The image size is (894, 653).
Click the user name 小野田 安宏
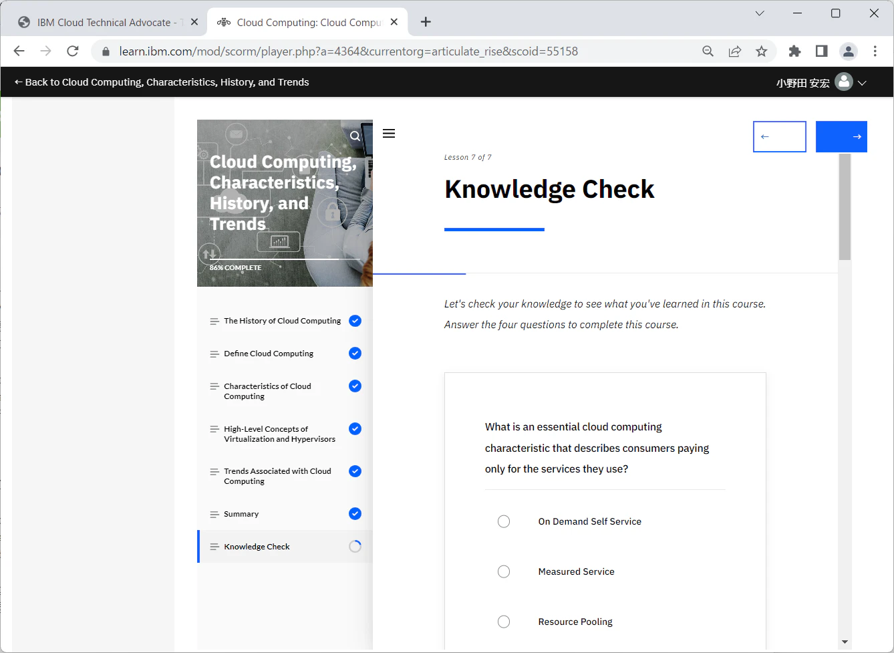tap(802, 83)
